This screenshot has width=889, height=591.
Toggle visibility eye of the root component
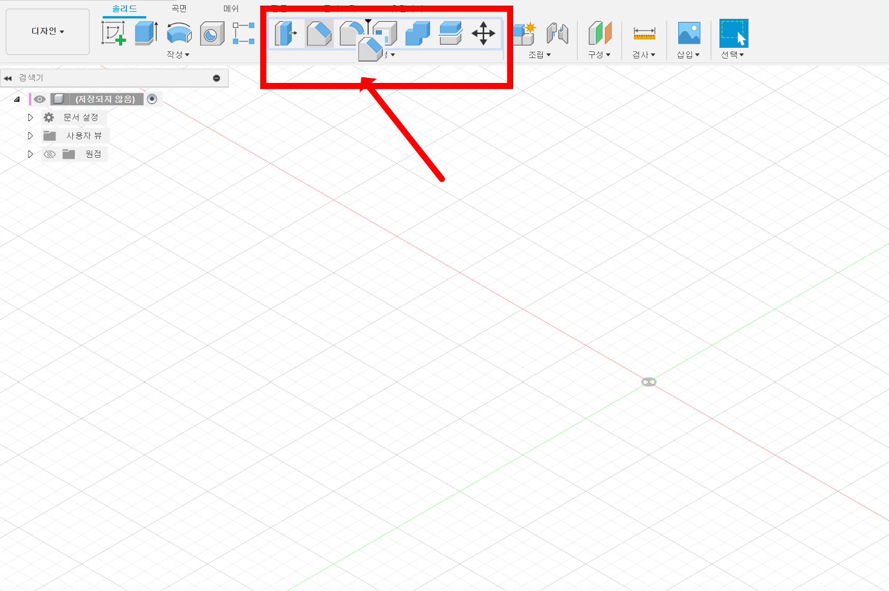pos(40,99)
